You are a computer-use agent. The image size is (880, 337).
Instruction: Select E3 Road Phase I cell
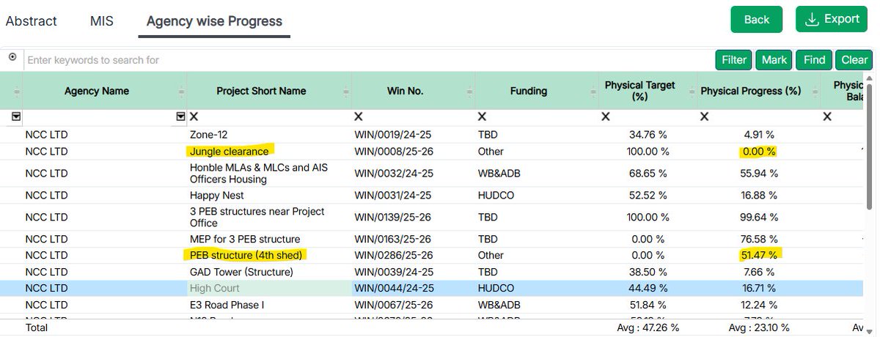(269, 305)
